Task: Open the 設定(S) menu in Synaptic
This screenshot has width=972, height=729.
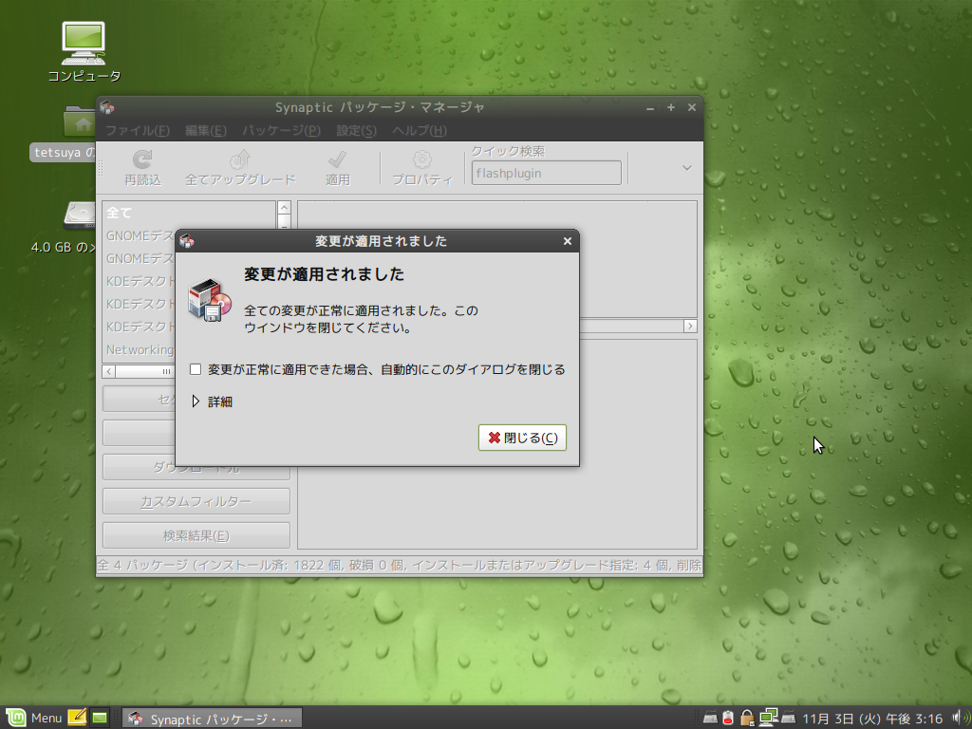Action: pos(357,130)
